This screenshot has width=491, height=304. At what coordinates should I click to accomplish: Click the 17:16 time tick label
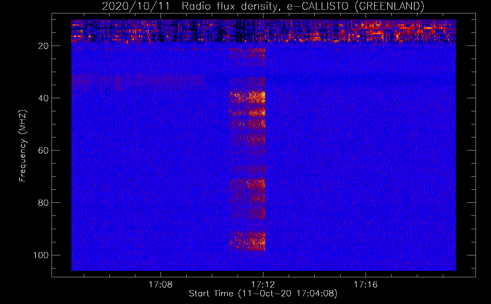pos(366,285)
